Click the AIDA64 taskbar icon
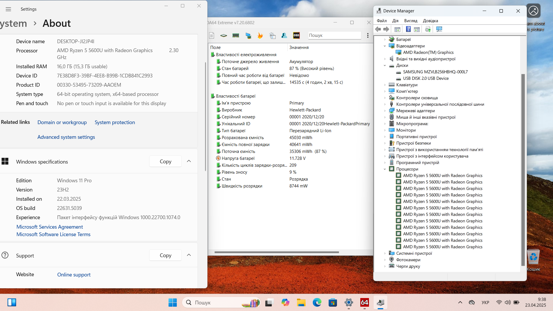 point(365,302)
